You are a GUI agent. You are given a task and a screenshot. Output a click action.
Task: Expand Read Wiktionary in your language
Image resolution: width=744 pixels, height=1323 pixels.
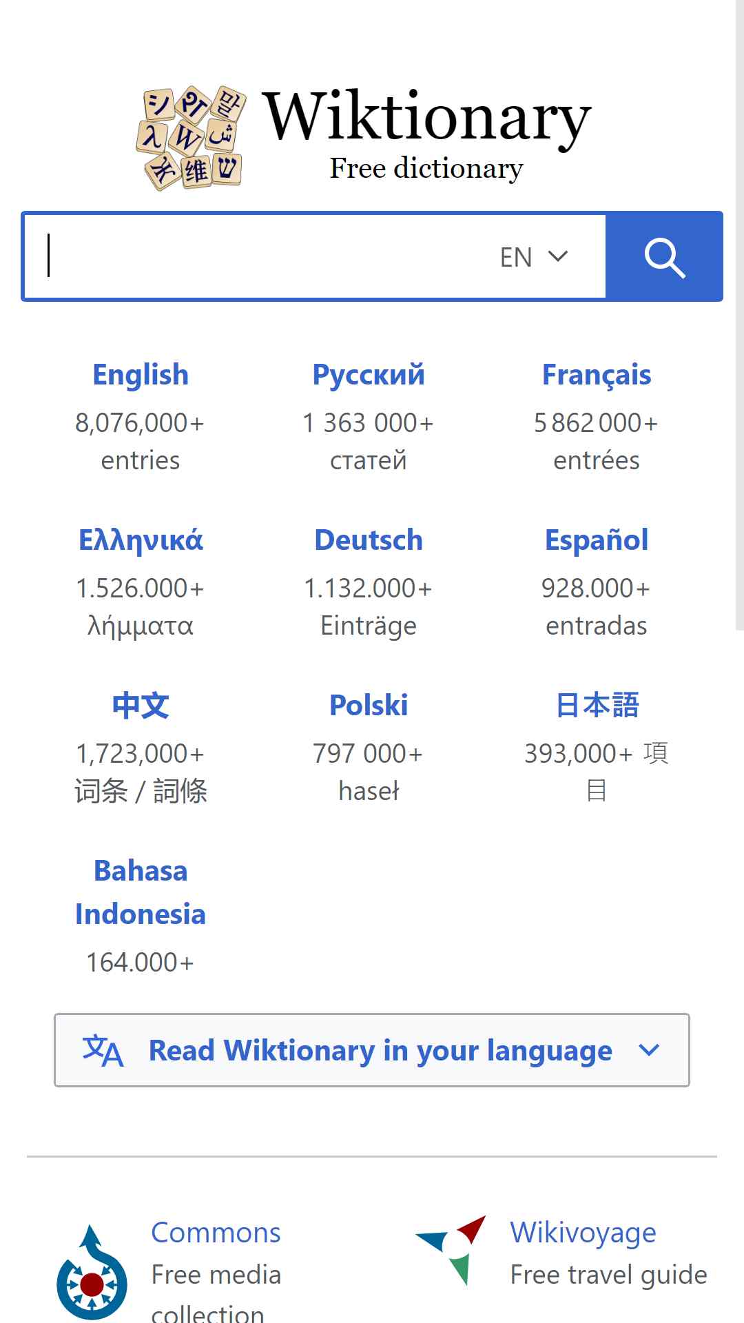tap(372, 1050)
